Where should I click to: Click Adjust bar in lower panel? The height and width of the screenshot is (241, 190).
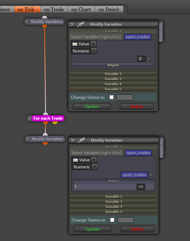(114, 181)
